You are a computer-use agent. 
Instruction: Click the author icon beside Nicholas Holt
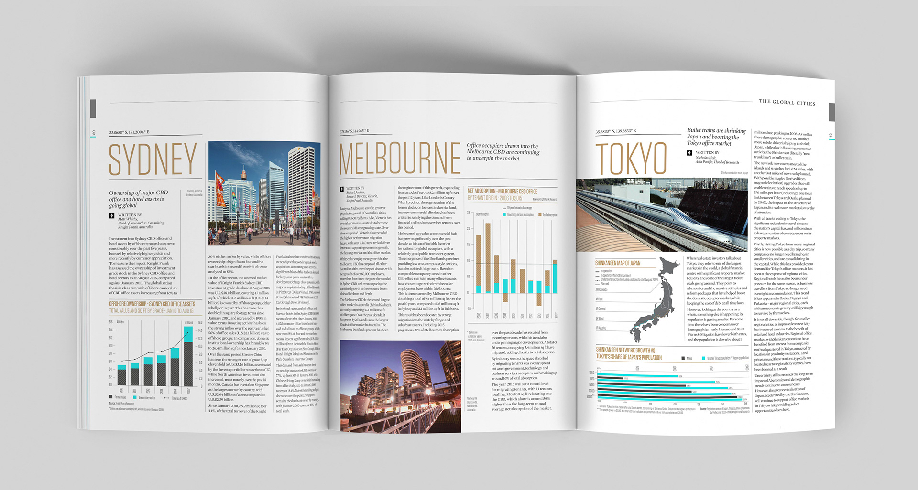[x=689, y=153]
